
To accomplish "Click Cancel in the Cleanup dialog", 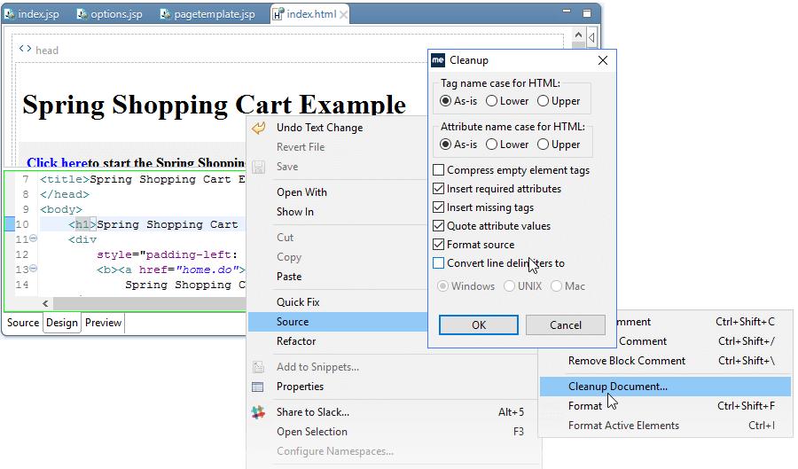I will (x=566, y=325).
